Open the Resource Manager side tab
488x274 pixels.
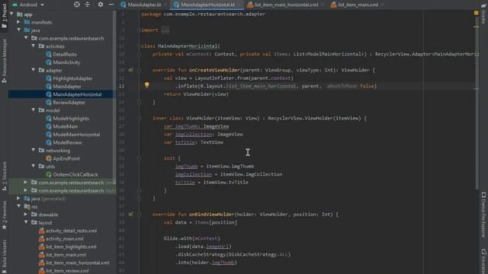[4, 61]
